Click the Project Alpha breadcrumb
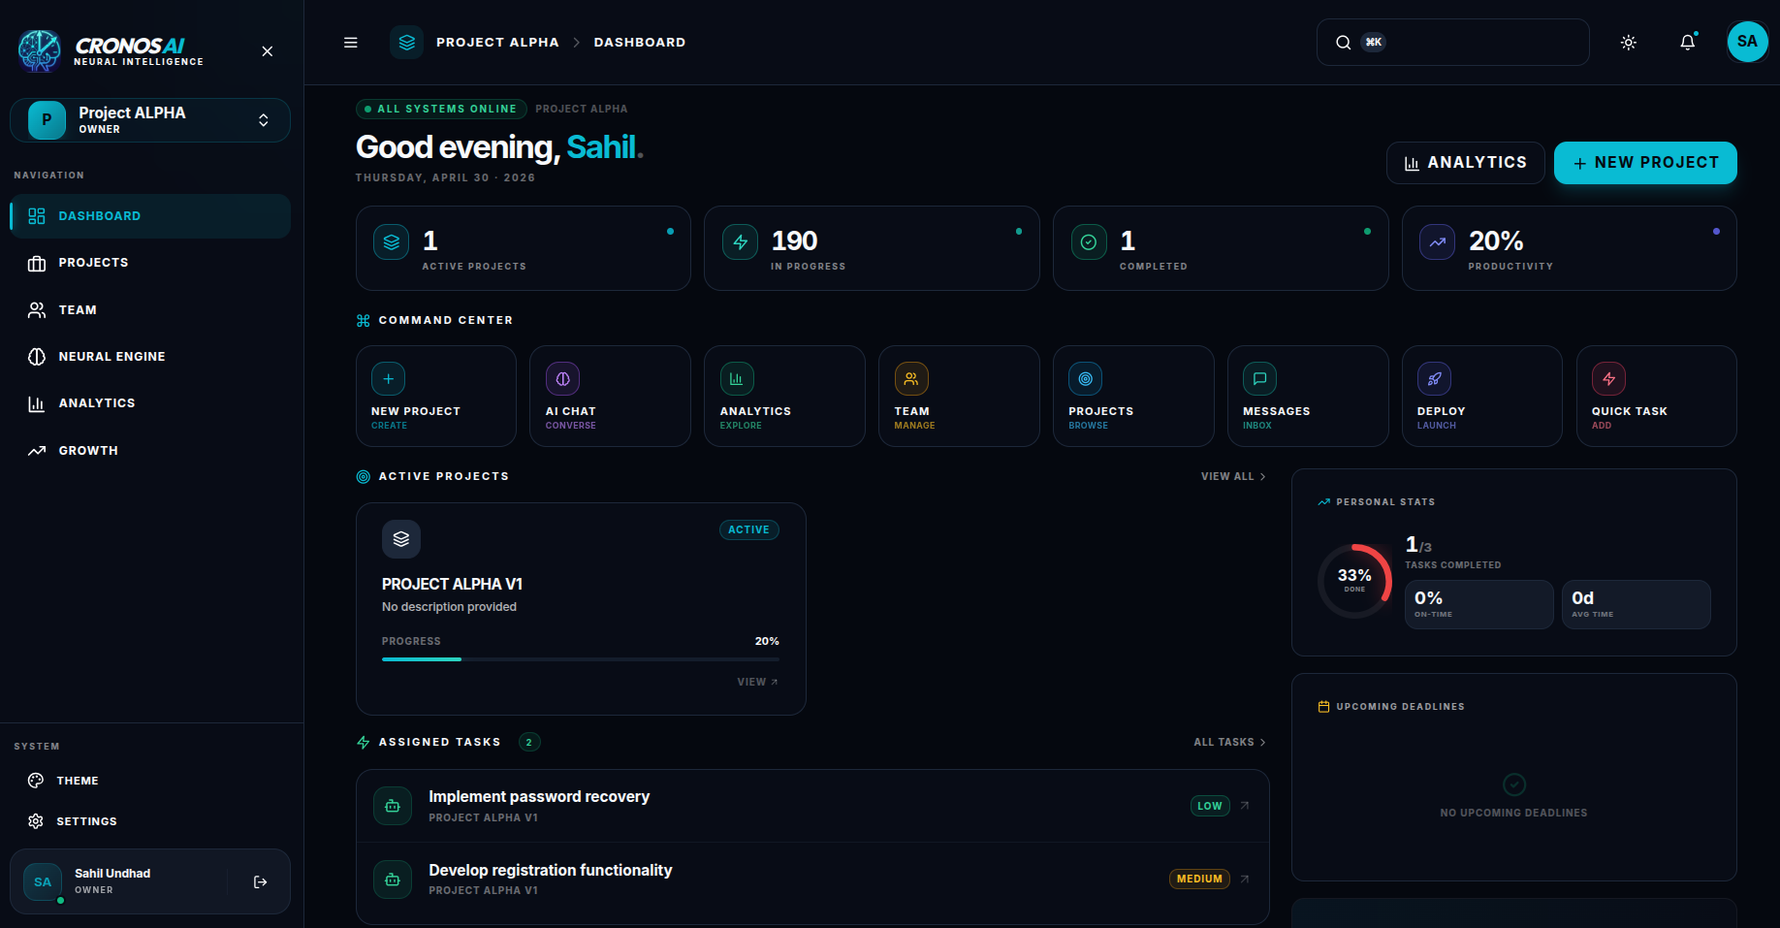Image resolution: width=1780 pixels, height=928 pixels. [497, 43]
